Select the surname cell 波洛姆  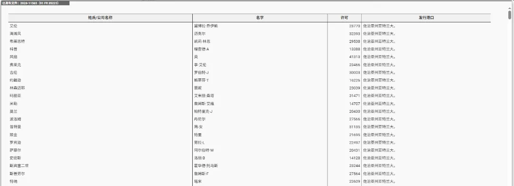(15, 119)
